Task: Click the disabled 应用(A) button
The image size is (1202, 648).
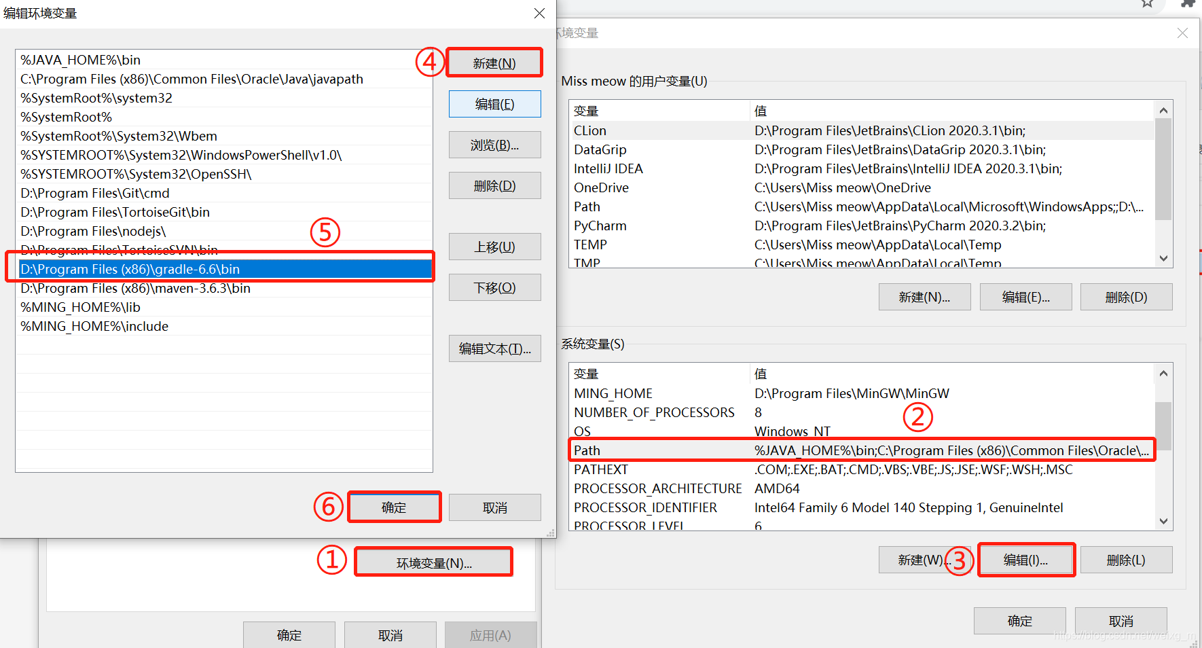Action: (x=490, y=635)
